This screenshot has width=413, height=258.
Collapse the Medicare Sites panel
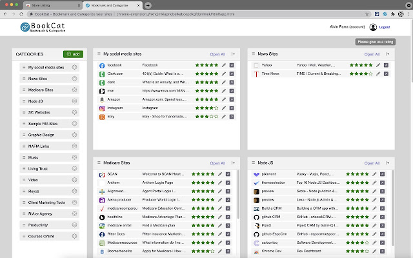pos(233,163)
